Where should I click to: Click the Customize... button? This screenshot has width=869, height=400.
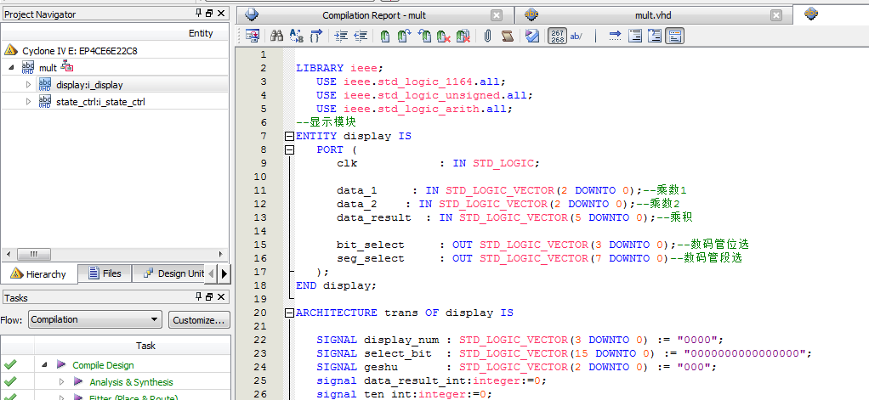[199, 320]
